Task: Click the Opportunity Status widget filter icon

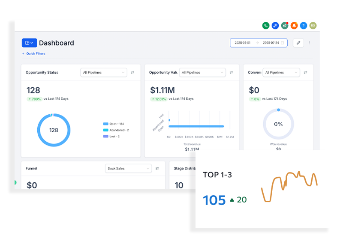Action: (132, 72)
